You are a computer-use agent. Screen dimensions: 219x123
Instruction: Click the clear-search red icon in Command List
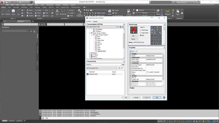point(123,65)
